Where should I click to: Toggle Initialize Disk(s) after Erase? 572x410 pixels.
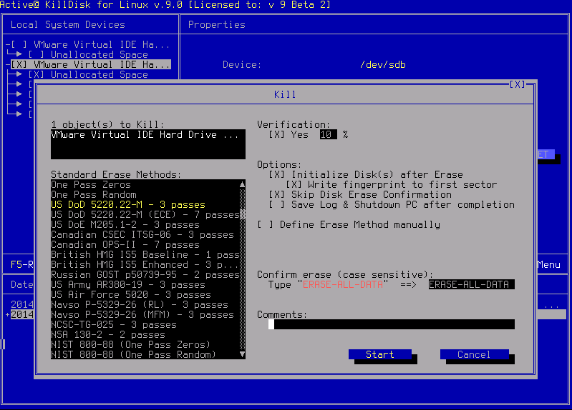[276, 174]
